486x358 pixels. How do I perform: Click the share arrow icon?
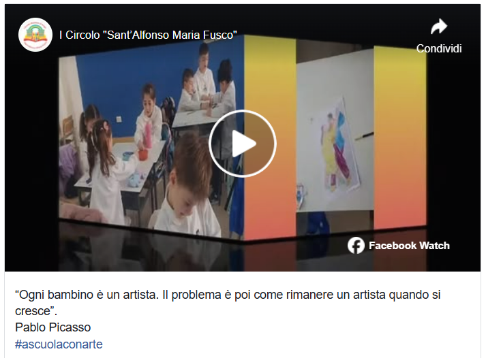coord(439,27)
